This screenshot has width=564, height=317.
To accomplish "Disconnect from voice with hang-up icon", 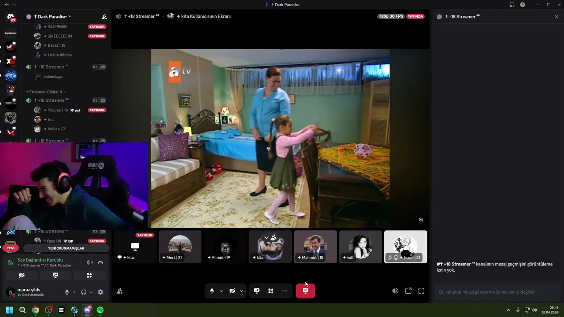I will click(100, 262).
